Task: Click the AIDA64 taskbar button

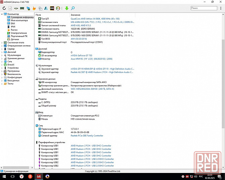Action: [39, 176]
